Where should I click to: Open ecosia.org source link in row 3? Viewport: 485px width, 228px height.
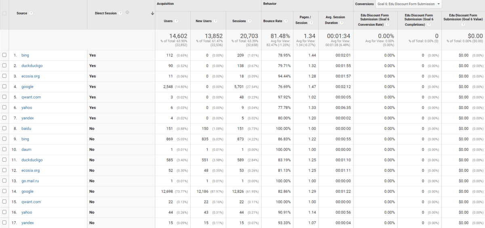[x=30, y=76]
